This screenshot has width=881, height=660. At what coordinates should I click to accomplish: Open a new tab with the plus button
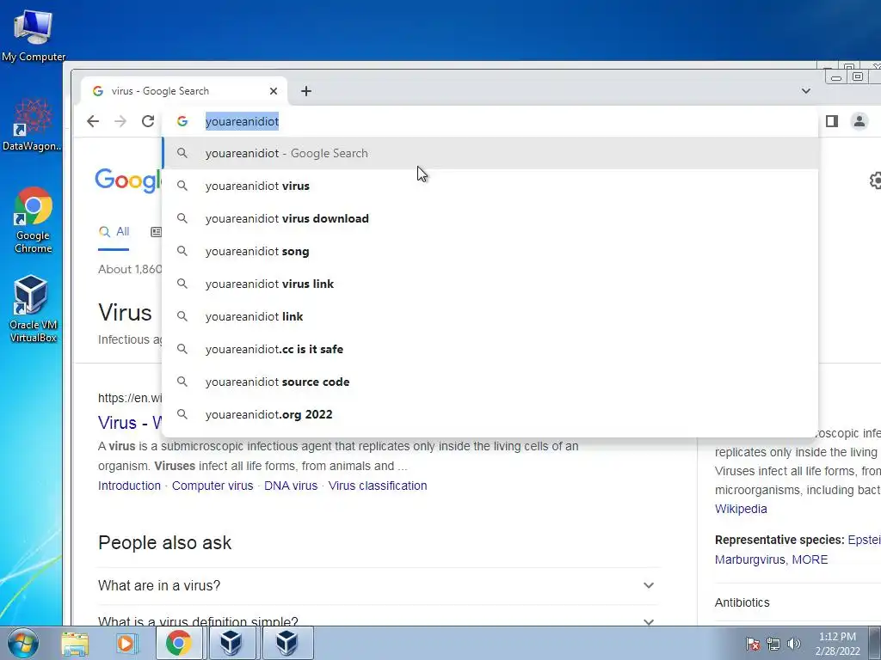pyautogui.click(x=306, y=91)
